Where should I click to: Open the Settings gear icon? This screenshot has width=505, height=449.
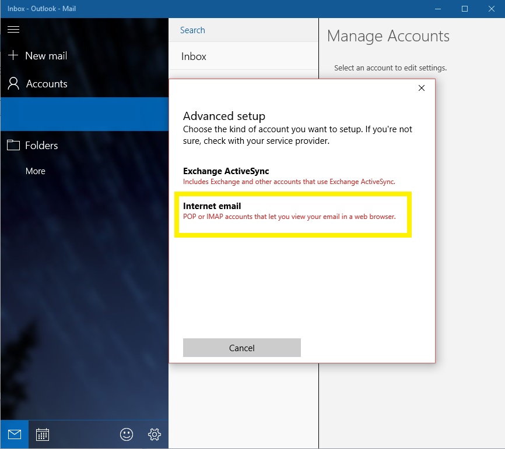pyautogui.click(x=155, y=434)
